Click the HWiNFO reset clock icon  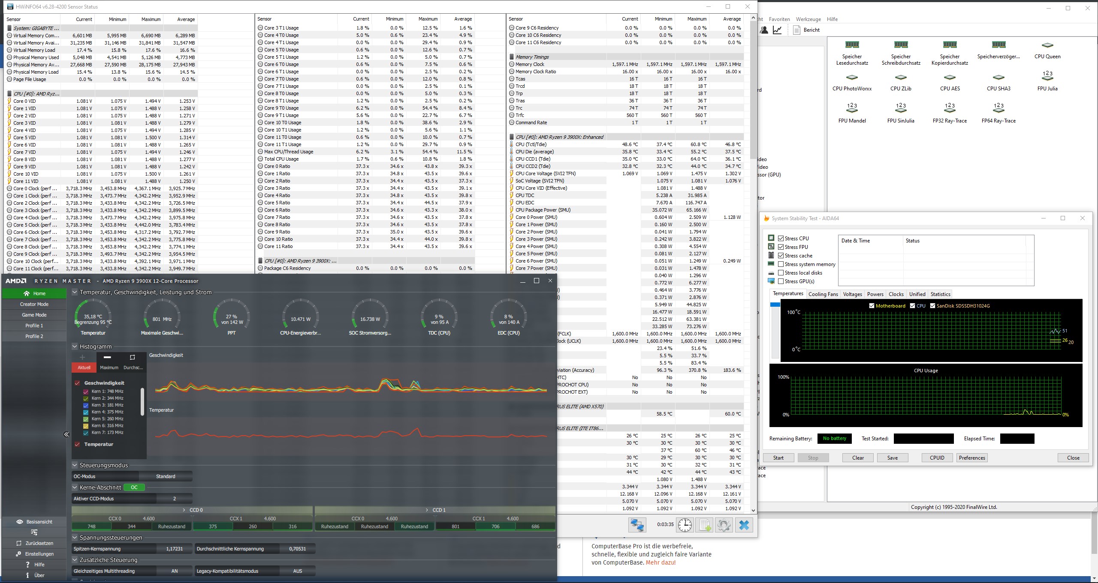[685, 525]
